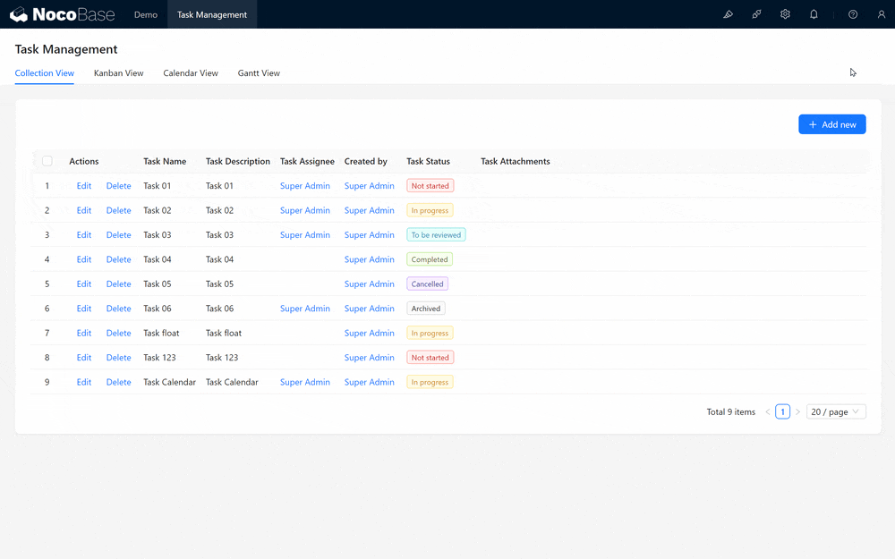Switch to Collection View tab
Image resolution: width=895 pixels, height=559 pixels.
[45, 73]
